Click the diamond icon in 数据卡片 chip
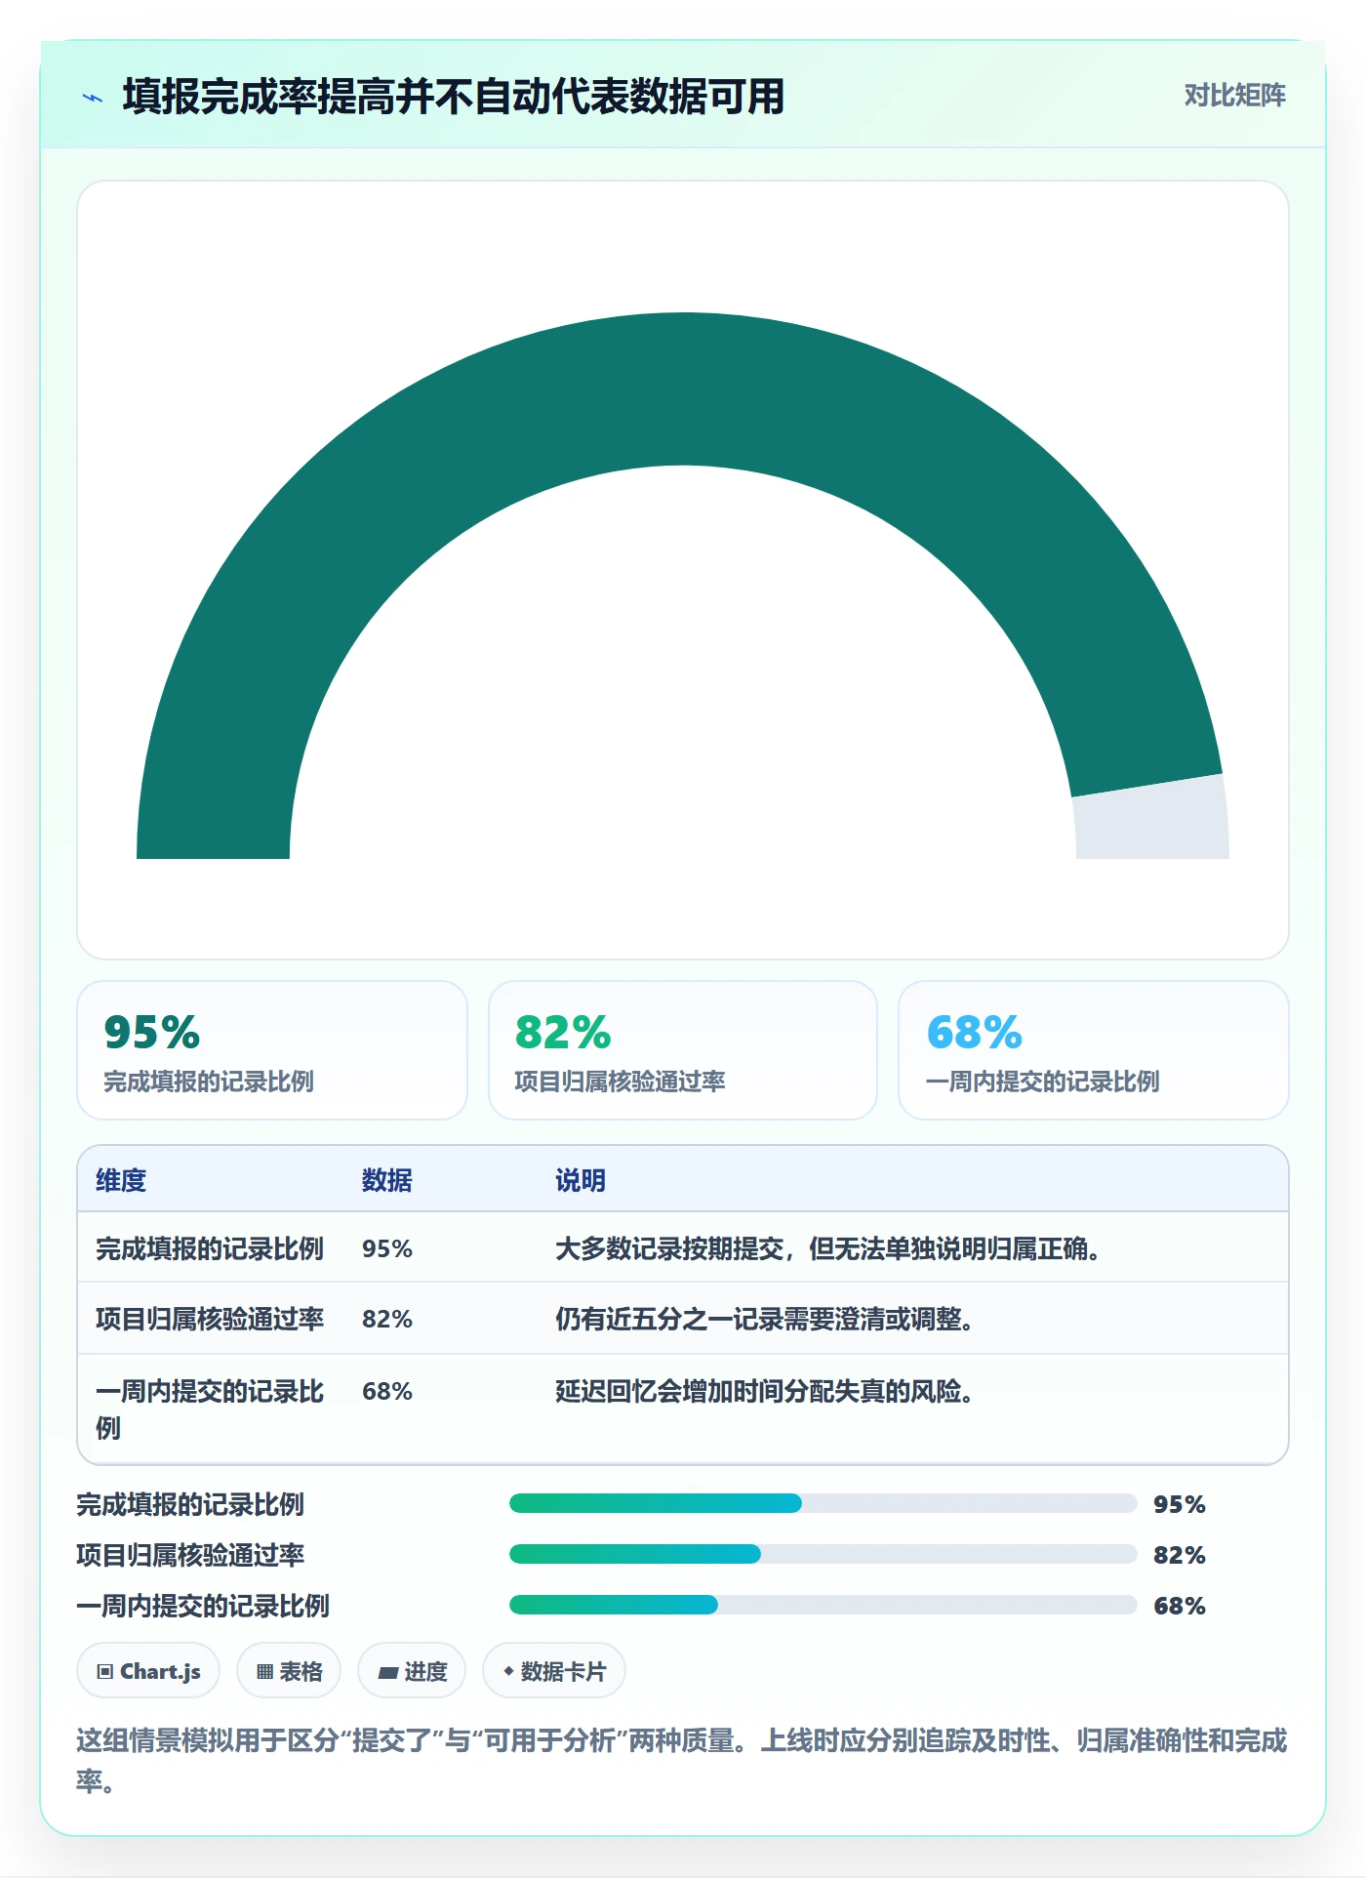The height and width of the screenshot is (1878, 1366). point(508,1672)
